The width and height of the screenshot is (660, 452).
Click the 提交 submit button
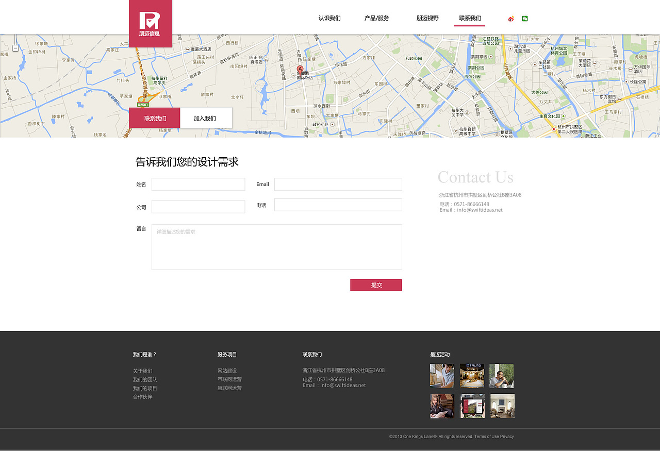[x=376, y=285]
